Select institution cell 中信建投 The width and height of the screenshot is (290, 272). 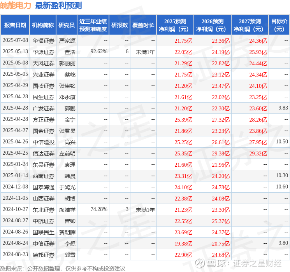(x=44, y=142)
